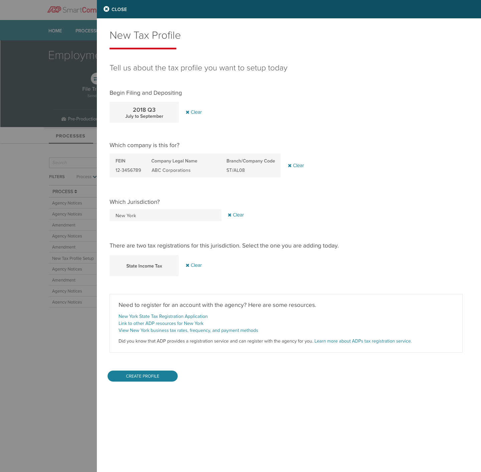Click the File Transfer icon in background
Screen dimensions: 481x472
pyautogui.click(x=94, y=79)
